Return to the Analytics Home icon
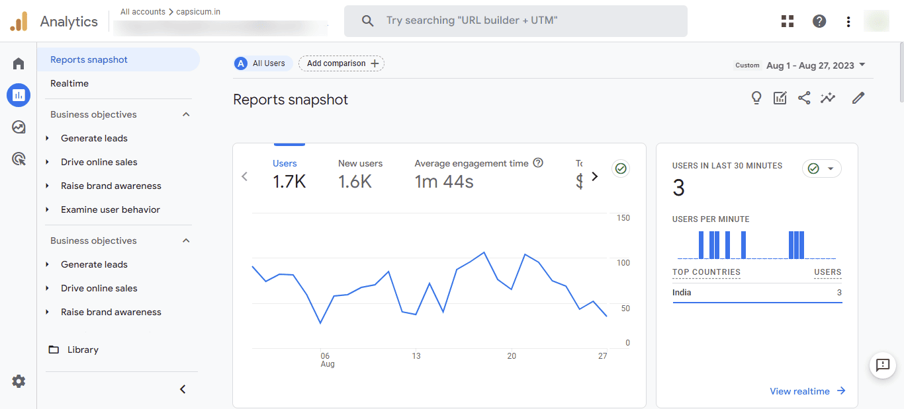The height and width of the screenshot is (409, 904). pos(19,63)
